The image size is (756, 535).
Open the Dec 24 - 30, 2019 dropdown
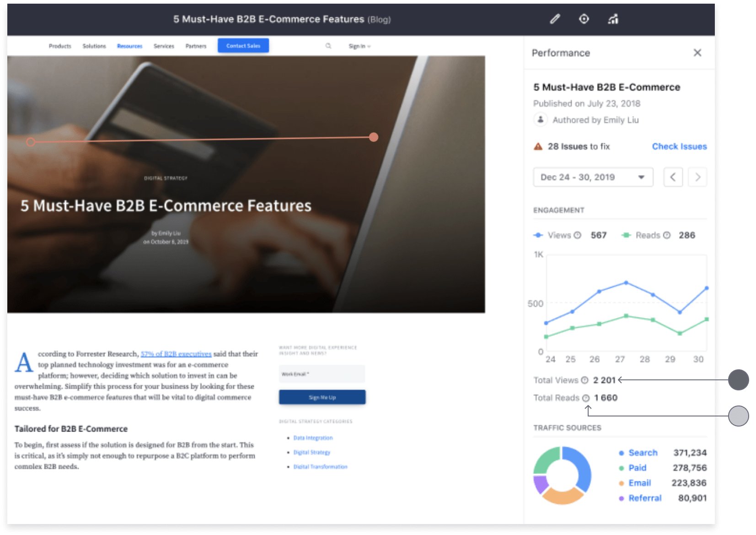pyautogui.click(x=593, y=177)
